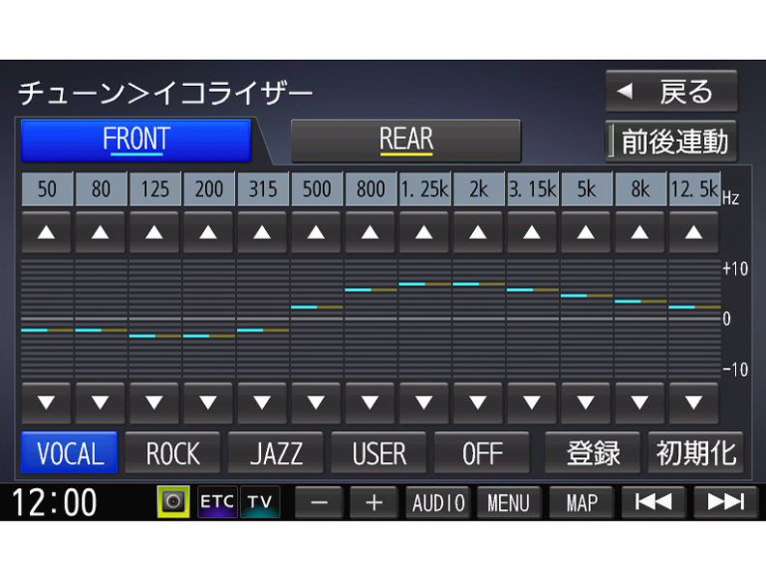This screenshot has width=766, height=574.
Task: Toggle the 前後連動 front-rear link
Action: (x=671, y=142)
